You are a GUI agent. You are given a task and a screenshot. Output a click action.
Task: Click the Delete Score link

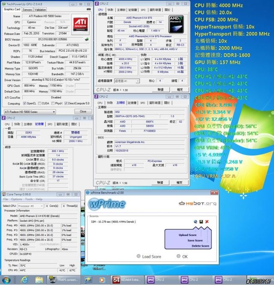(200, 246)
